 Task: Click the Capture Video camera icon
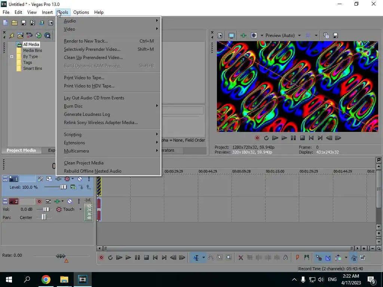29,36
